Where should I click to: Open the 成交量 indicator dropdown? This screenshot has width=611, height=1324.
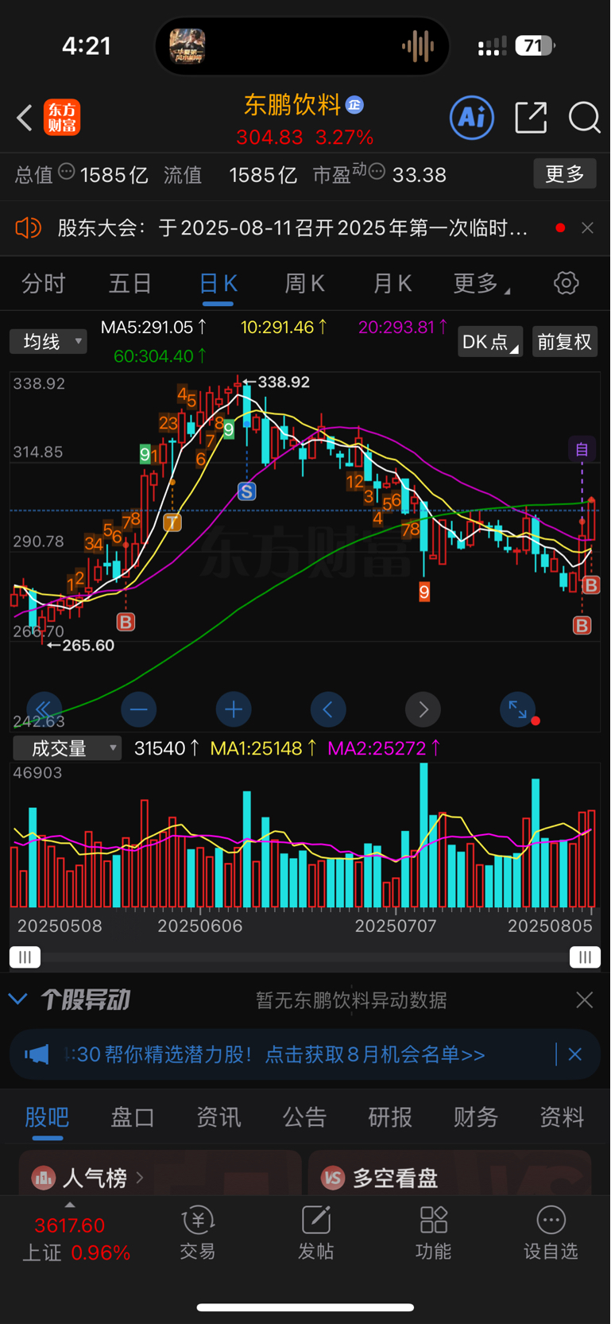[68, 748]
